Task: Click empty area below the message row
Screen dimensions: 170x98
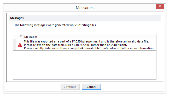Action: (x=85, y=65)
